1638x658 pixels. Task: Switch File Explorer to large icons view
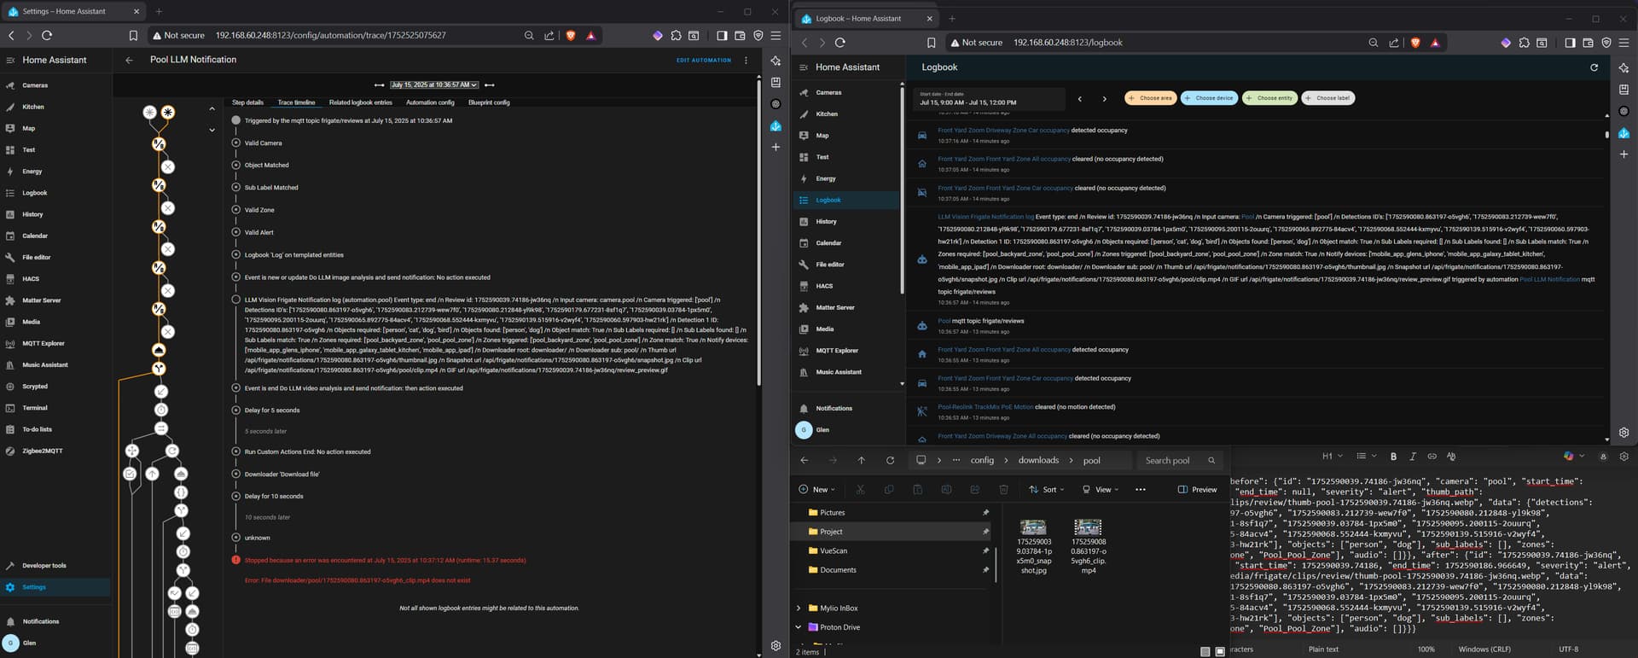[x=1220, y=651]
